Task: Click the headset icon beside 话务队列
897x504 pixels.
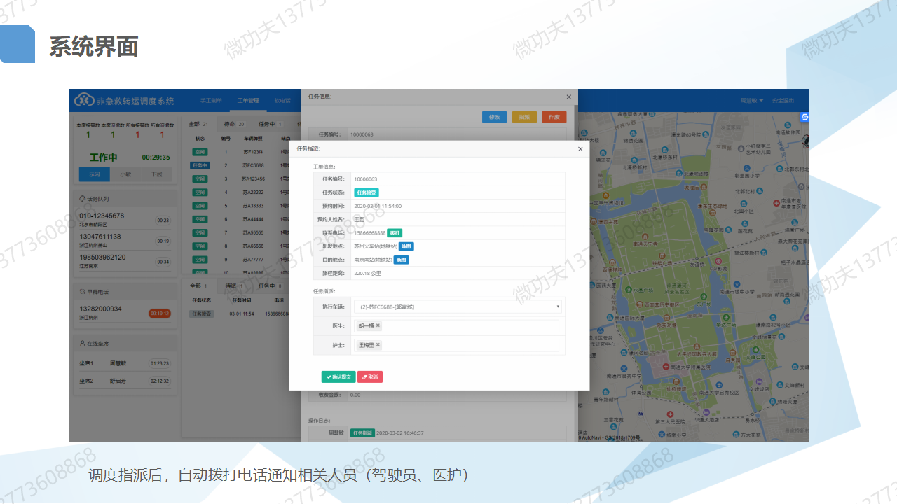Action: point(81,199)
